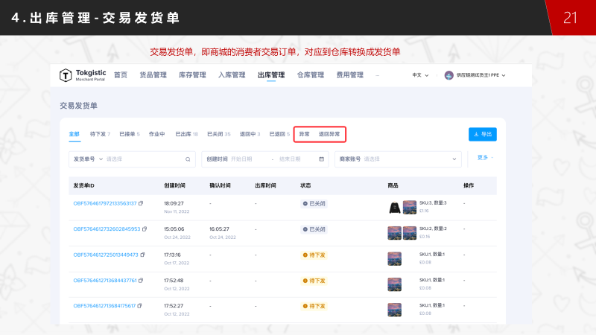
Task: Click the 商品 column header
Action: click(x=393, y=185)
